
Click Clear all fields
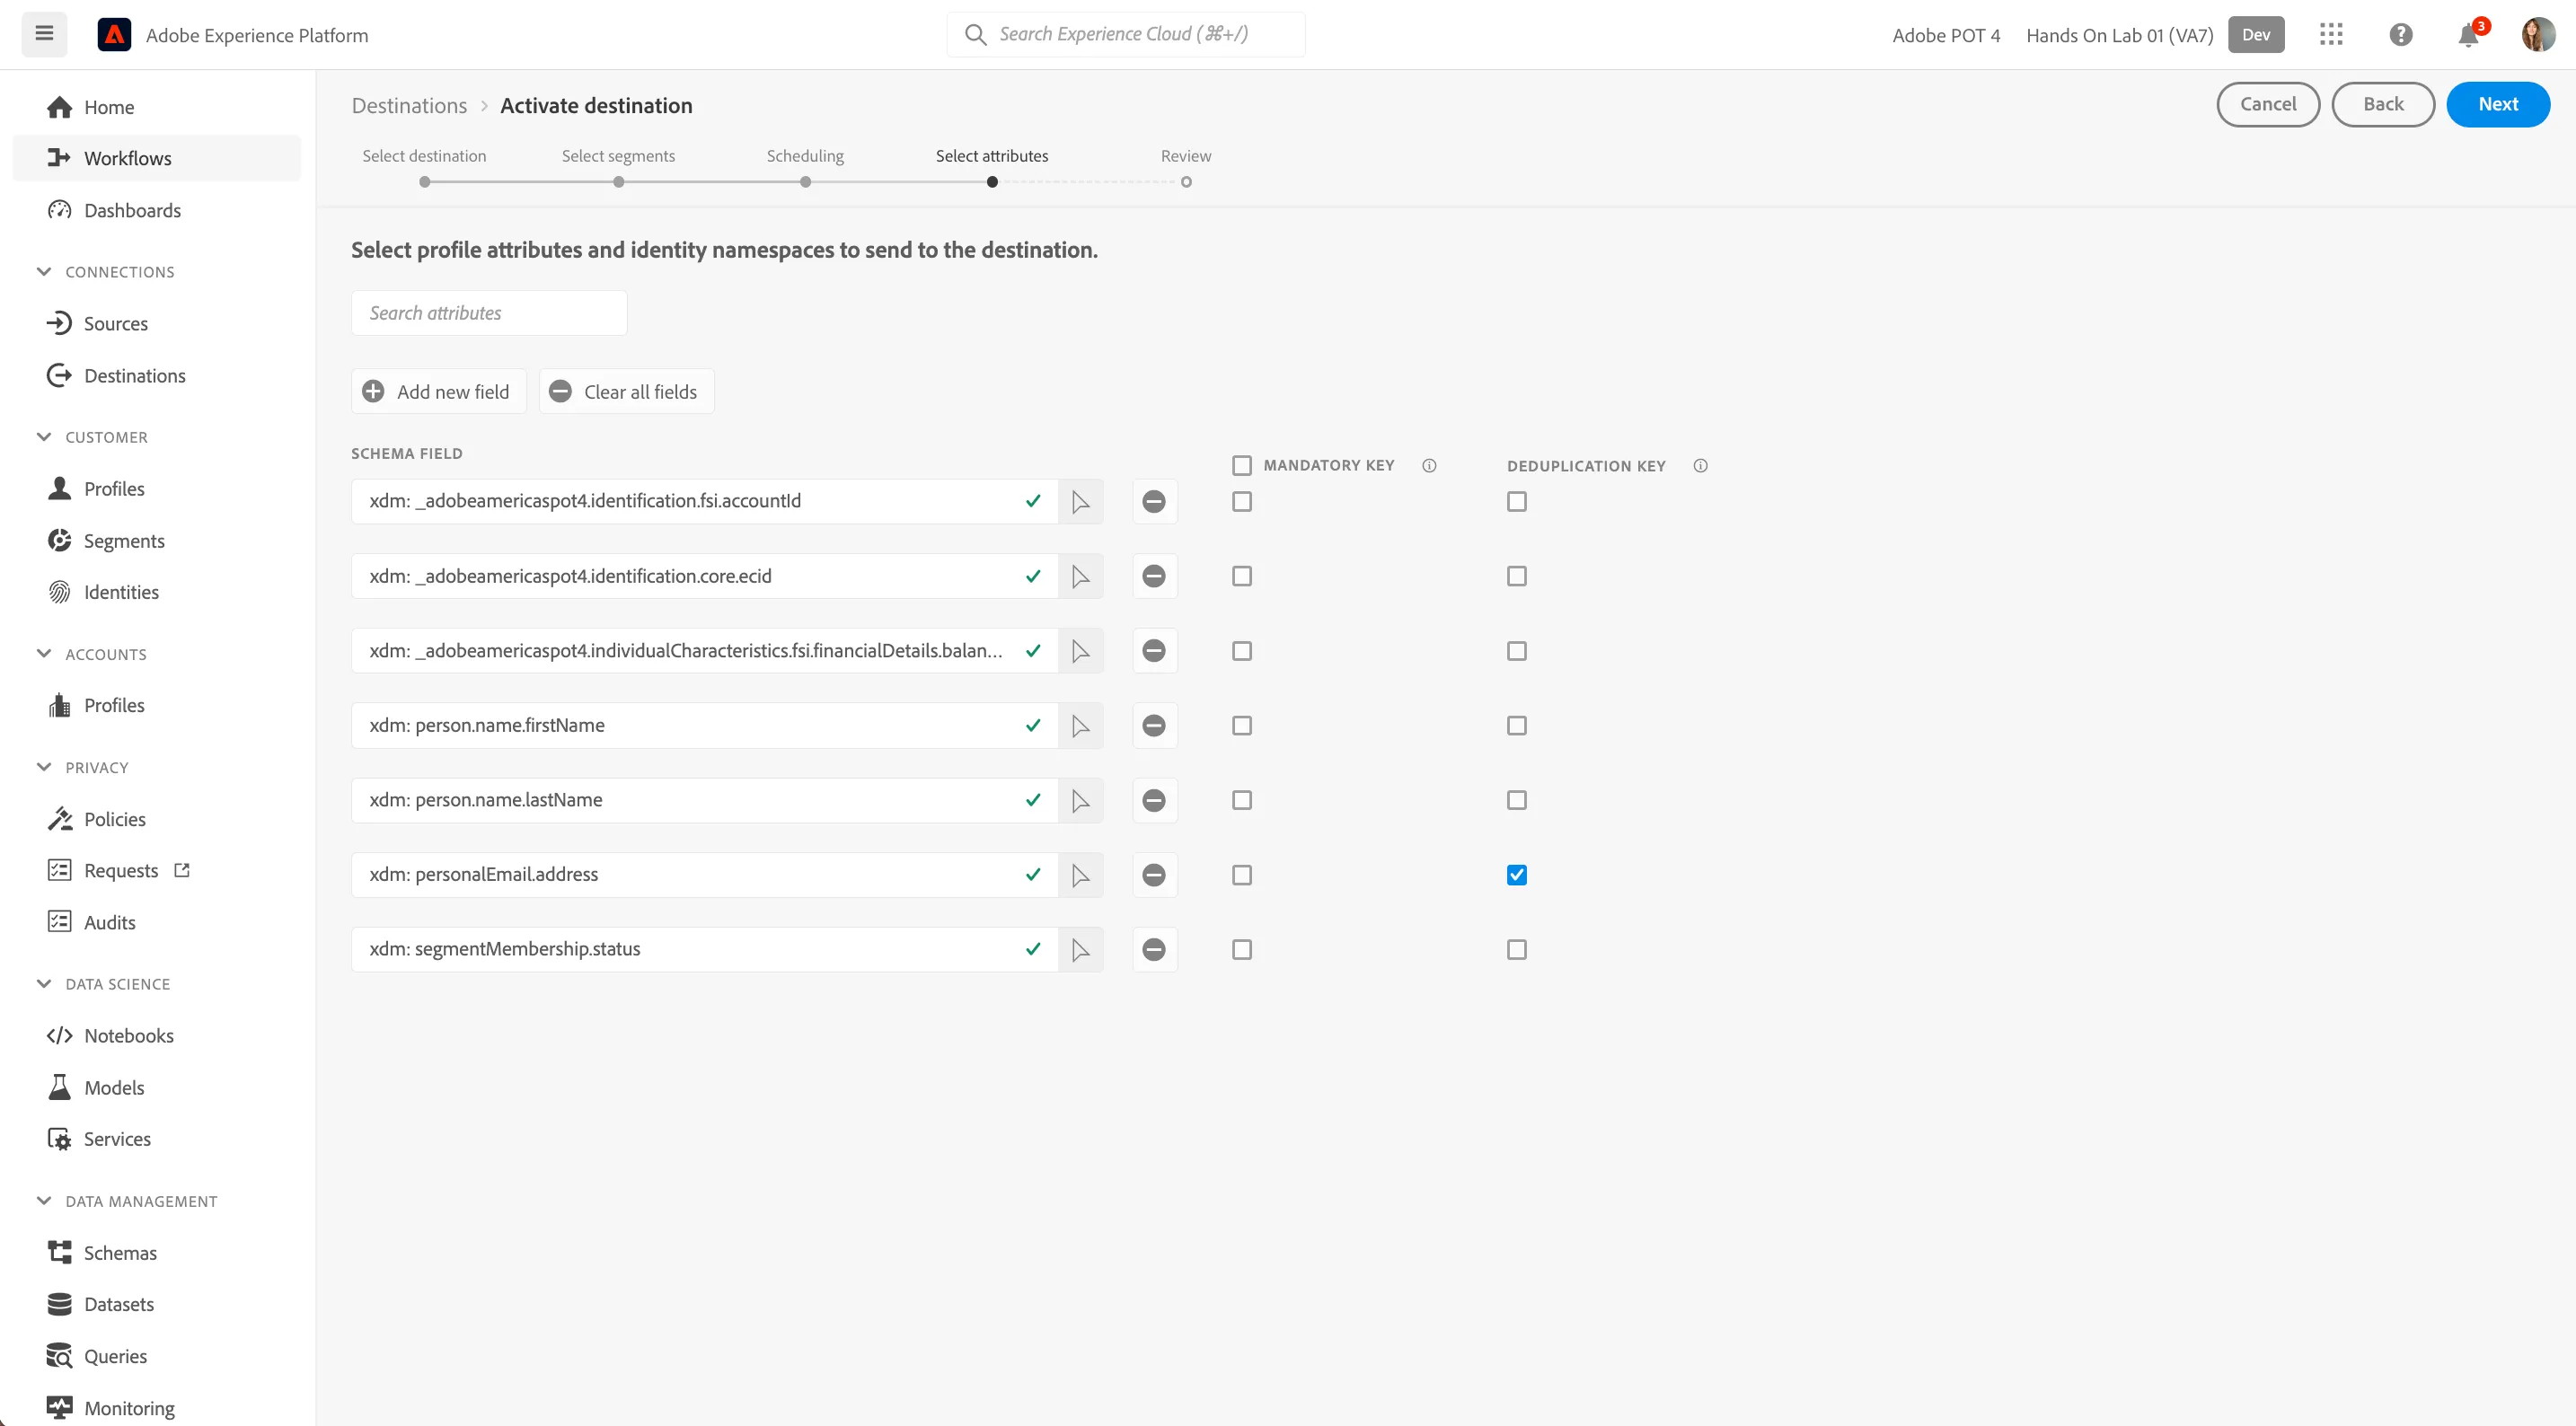tap(626, 391)
